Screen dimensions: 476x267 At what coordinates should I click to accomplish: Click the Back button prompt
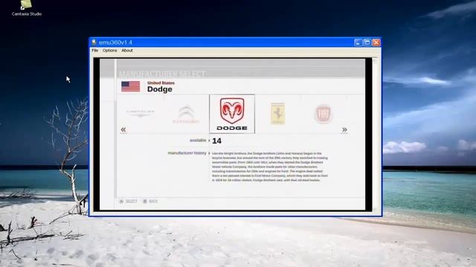click(150, 201)
